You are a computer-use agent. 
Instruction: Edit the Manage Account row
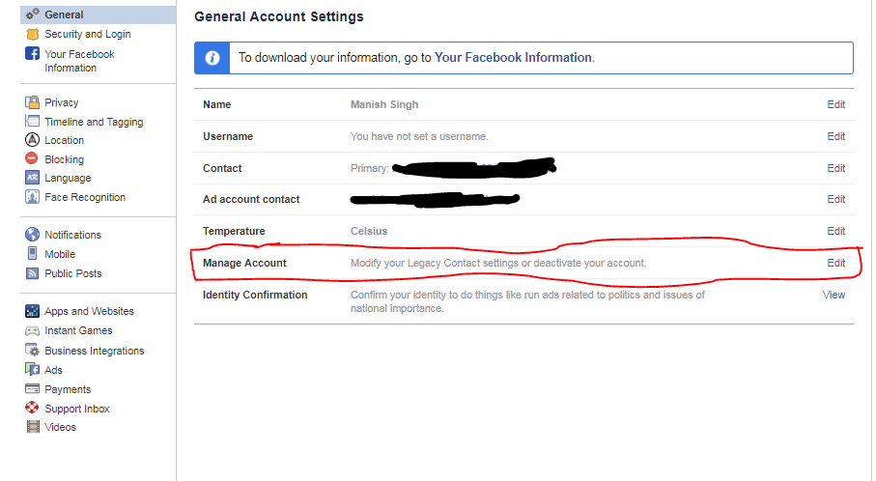point(835,263)
